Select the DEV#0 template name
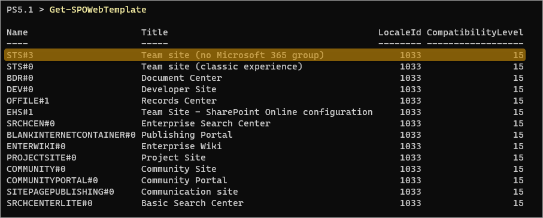The height and width of the screenshot is (218, 543). (20, 89)
